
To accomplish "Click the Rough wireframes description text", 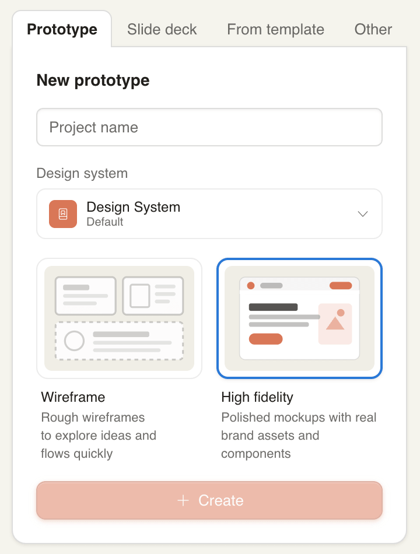I will pos(99,435).
